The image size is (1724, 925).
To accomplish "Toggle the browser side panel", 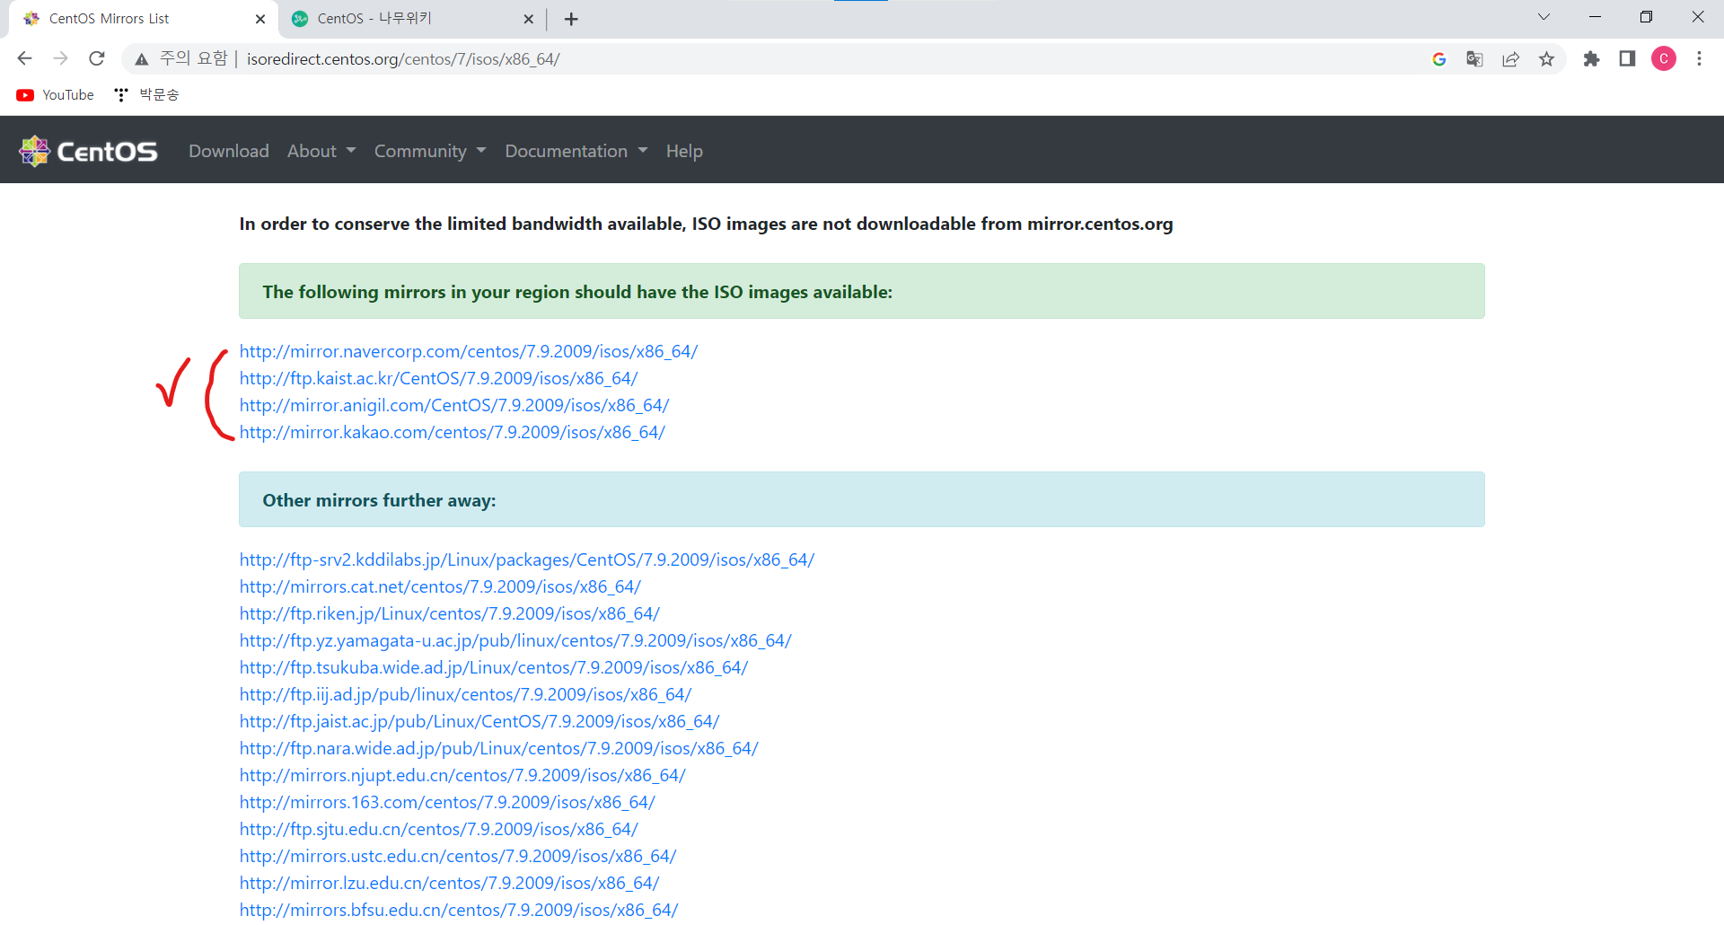I will (1627, 59).
